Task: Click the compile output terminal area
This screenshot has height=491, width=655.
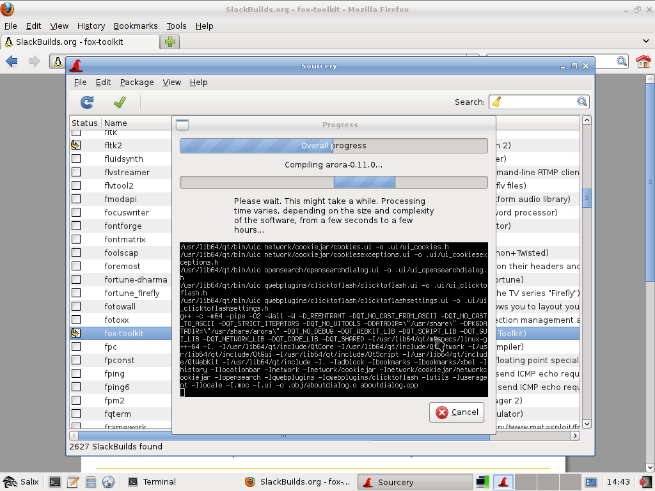Action: (334, 320)
